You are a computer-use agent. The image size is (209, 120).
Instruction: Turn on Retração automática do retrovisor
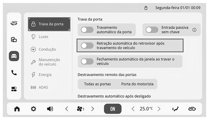tap(87, 46)
